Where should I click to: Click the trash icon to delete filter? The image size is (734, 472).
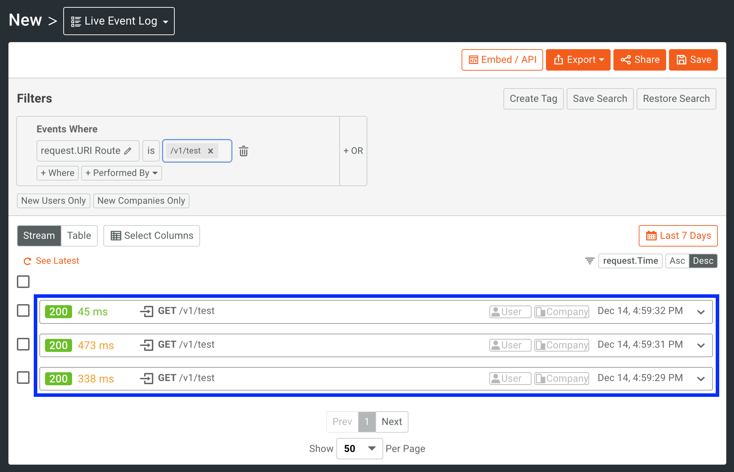244,151
